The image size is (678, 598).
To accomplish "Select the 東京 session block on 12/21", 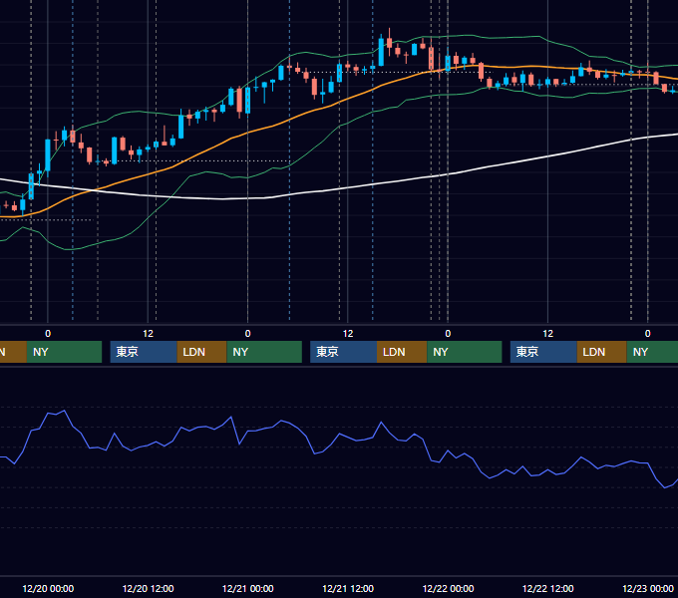I will [344, 352].
